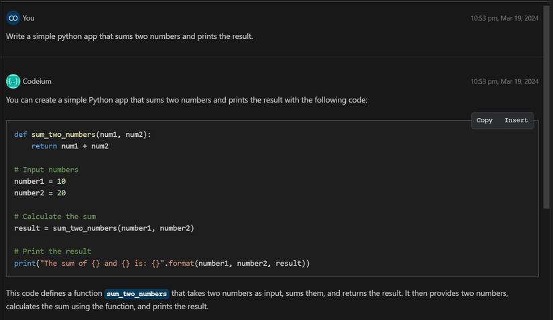The height and width of the screenshot is (320, 553).
Task: Click the result = sum_two_numbers code line
Action: 104,228
